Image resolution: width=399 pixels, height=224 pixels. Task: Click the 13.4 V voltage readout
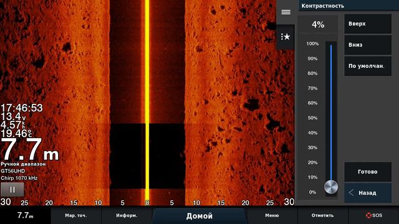(x=13, y=116)
